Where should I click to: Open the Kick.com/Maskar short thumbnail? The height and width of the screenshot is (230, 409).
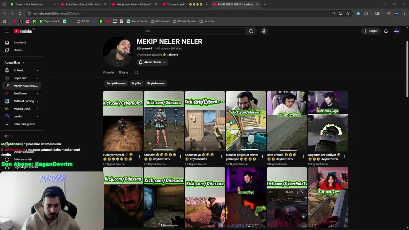click(x=246, y=121)
